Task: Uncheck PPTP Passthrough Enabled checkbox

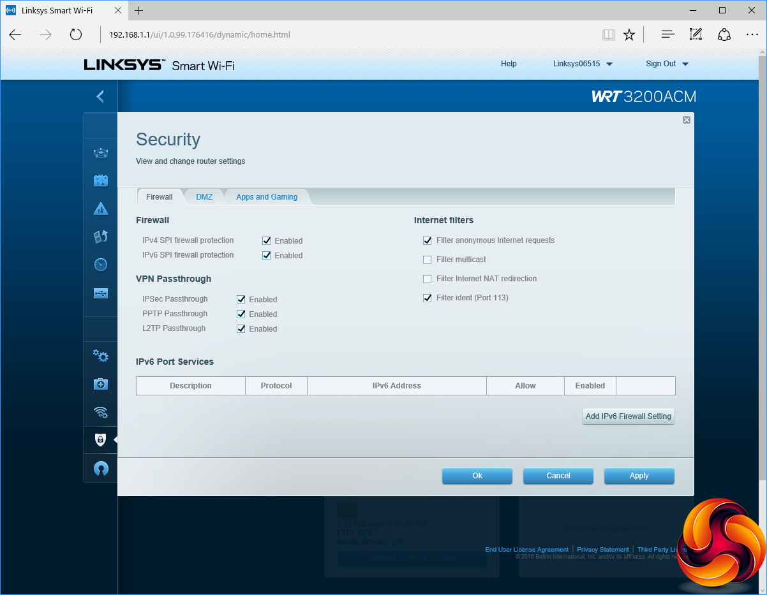Action: [x=241, y=314]
